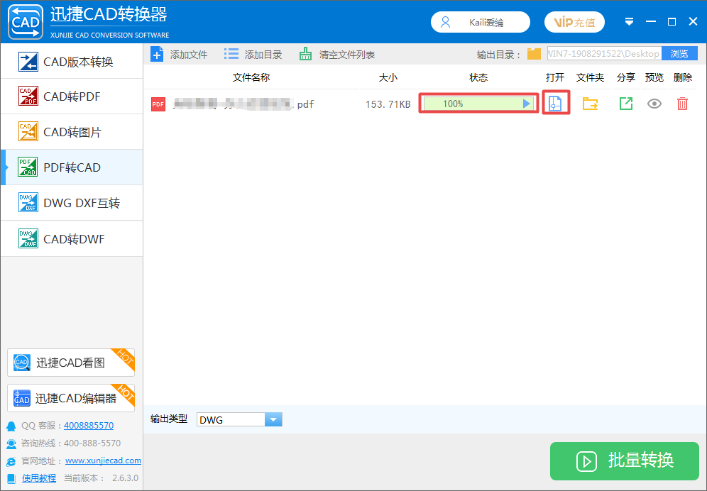Click the VIP recharge button
The width and height of the screenshot is (707, 491).
point(574,22)
